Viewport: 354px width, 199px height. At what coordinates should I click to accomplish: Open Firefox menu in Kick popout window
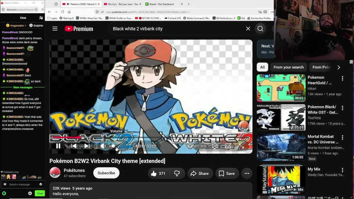(x=42, y=9)
